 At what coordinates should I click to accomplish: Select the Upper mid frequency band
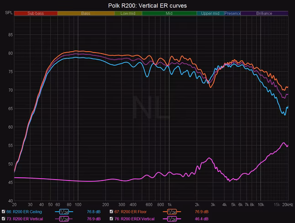tap(211, 13)
